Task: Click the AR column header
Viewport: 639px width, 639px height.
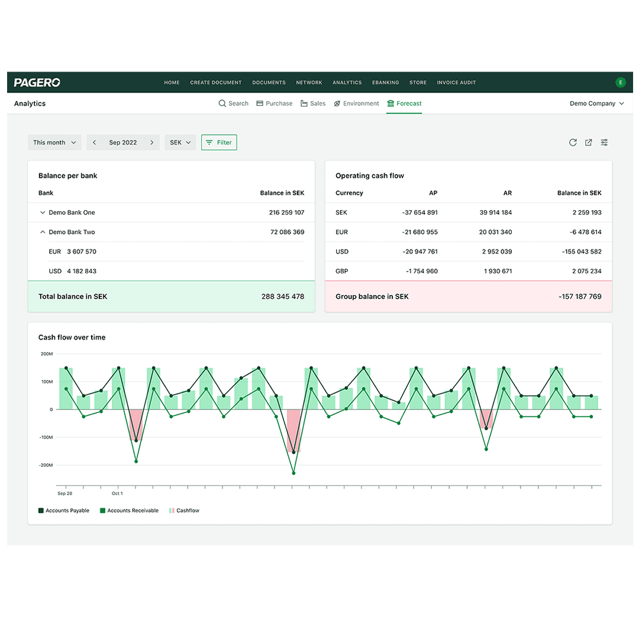Action: pos(508,193)
